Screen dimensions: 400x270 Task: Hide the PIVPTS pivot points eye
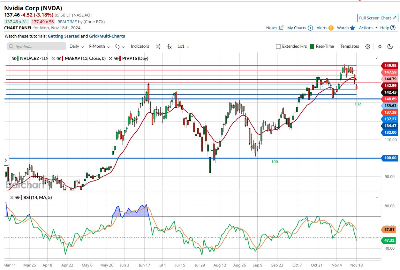click(x=116, y=58)
